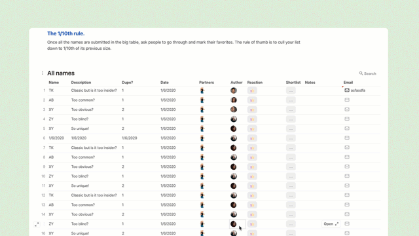This screenshot has width=419, height=236.
Task: Click the Open button on the hovered row
Action: (x=331, y=224)
